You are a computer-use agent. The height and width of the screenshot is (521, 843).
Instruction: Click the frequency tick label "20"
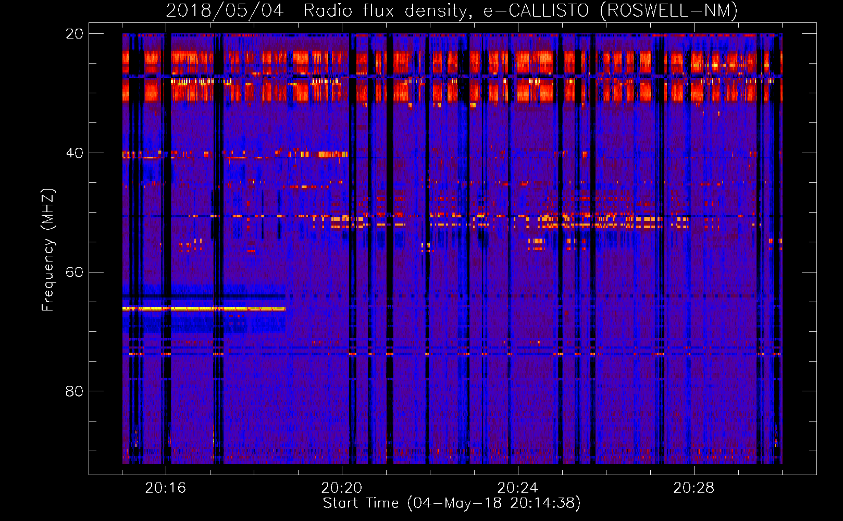pyautogui.click(x=74, y=34)
